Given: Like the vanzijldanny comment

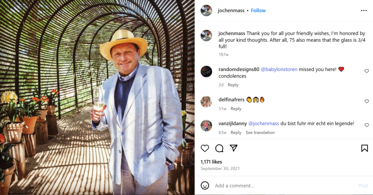Looking at the screenshot, I should (367, 125).
